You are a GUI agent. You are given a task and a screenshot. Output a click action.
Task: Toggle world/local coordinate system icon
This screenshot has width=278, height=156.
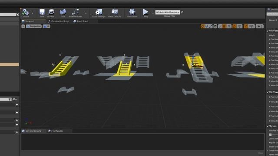(215, 26)
